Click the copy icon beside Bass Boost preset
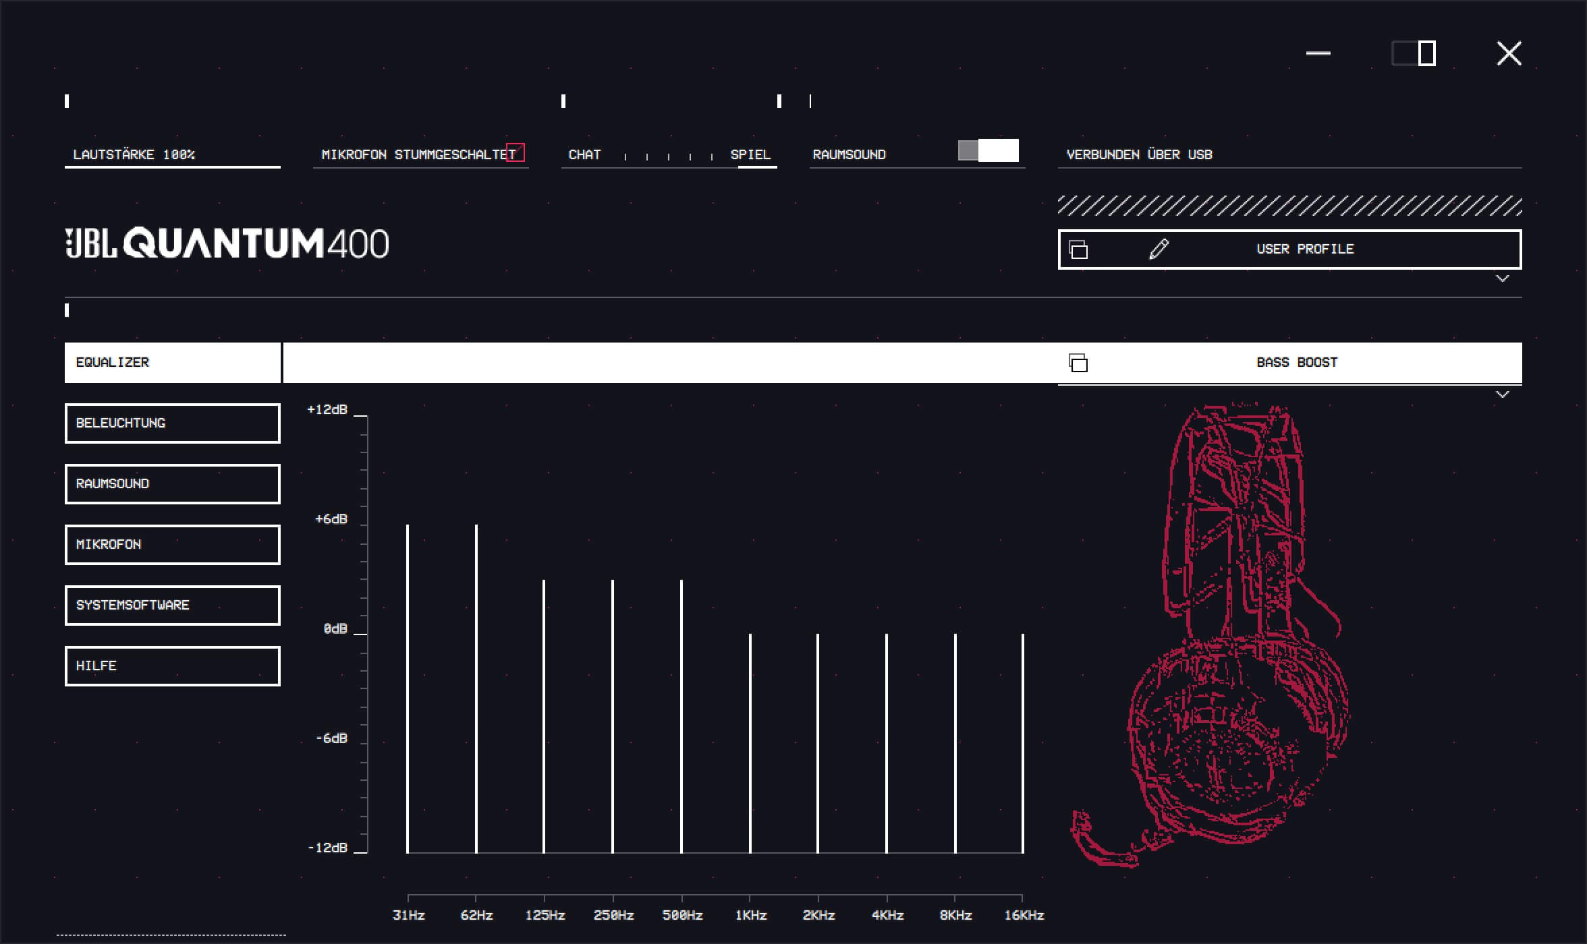 point(1078,363)
